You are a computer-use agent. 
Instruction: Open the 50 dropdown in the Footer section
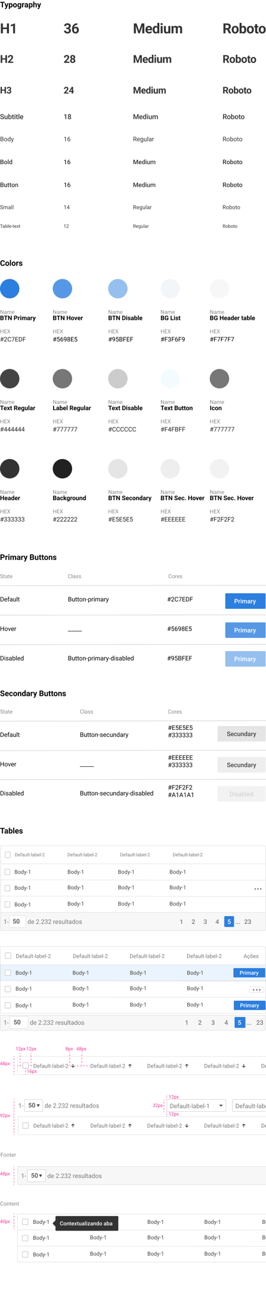click(x=36, y=1176)
